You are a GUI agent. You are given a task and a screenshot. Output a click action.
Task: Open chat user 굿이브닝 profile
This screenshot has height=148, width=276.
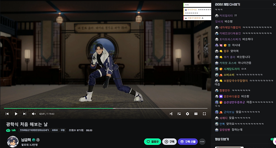click(229, 112)
